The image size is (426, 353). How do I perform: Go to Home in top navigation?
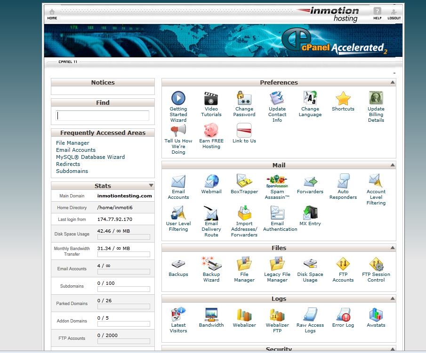tap(52, 14)
